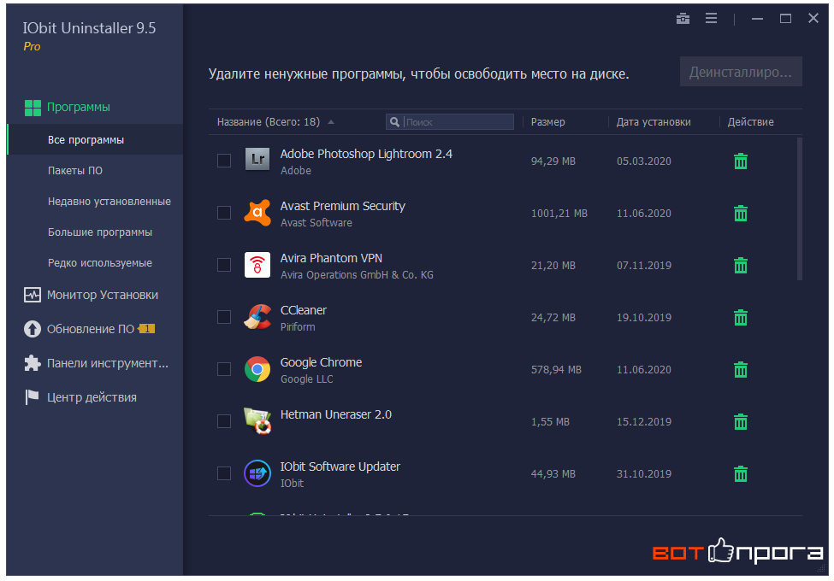Click the magnifier icon in search box
Viewport: 834px width, 581px height.
click(394, 122)
